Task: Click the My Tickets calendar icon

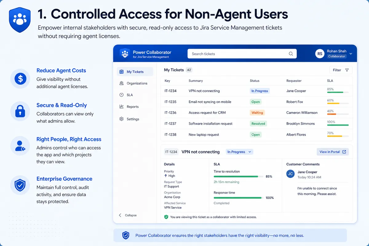Action: click(x=121, y=72)
